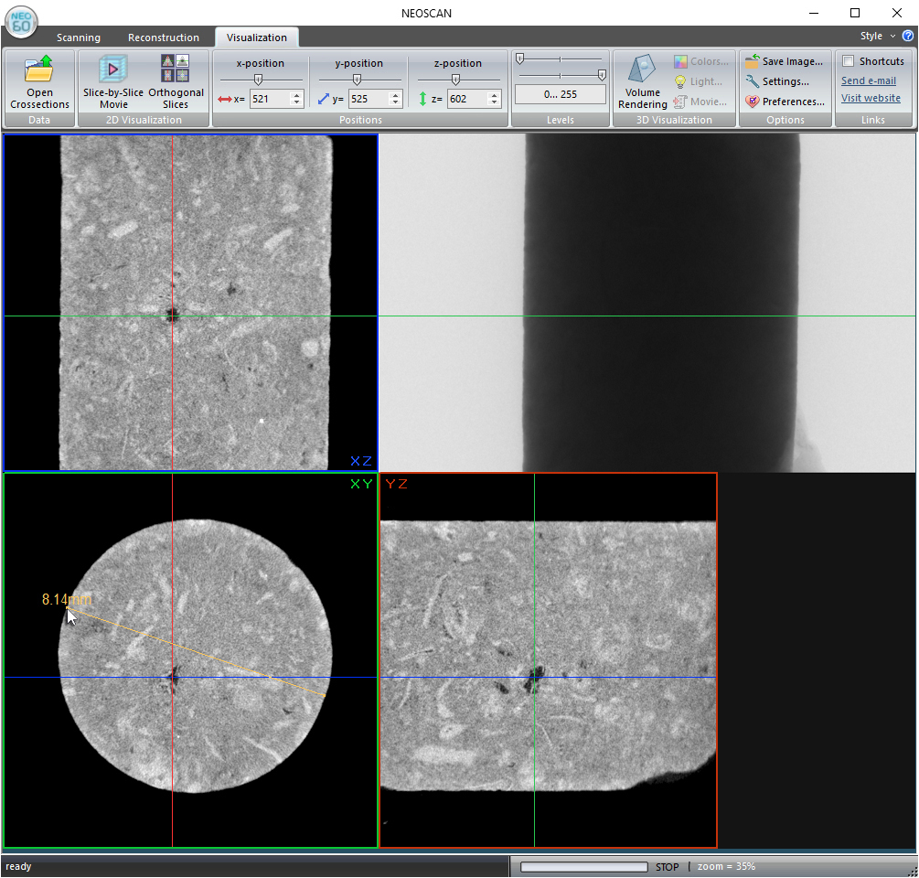Click the Open Crossections folder icon
Image resolution: width=919 pixels, height=878 pixels.
click(39, 70)
